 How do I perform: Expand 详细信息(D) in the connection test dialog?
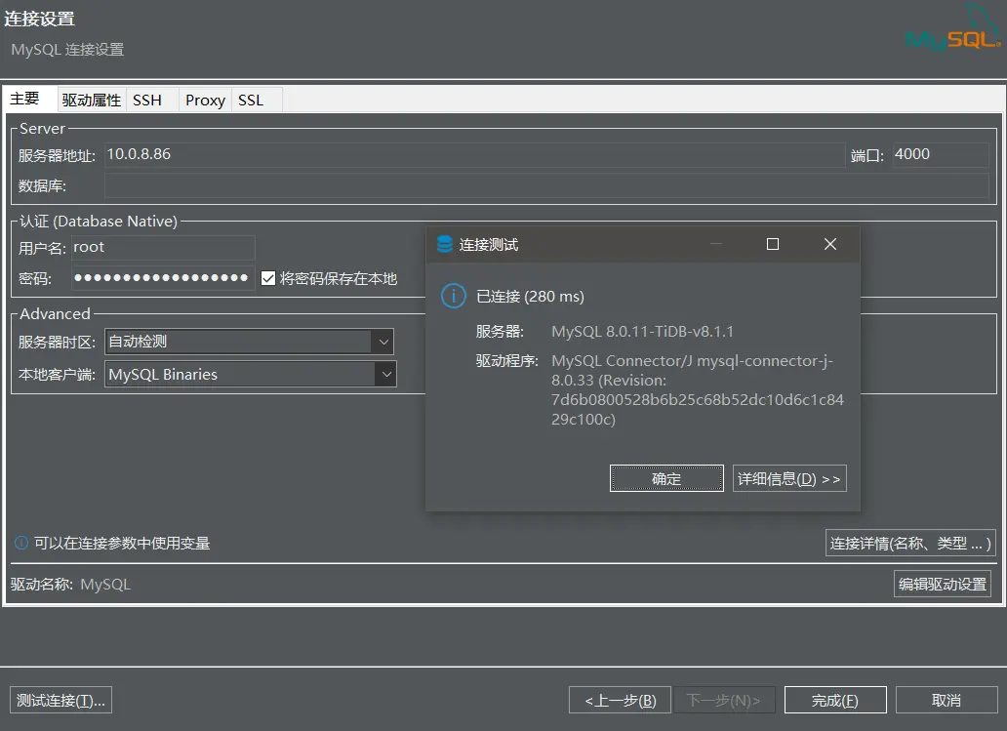789,478
